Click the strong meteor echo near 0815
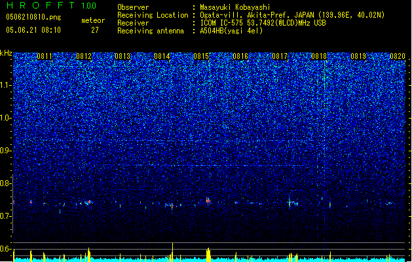Screen dimensions: 412x262 tap(208, 200)
